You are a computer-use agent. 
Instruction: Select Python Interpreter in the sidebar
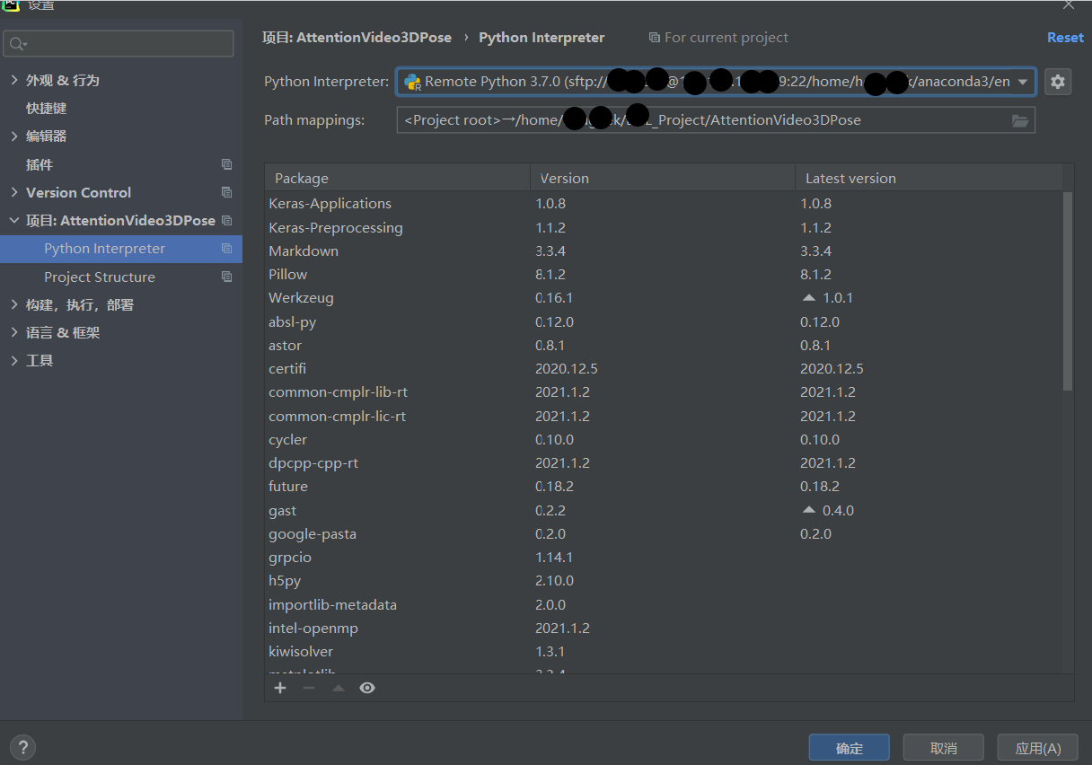(x=121, y=249)
